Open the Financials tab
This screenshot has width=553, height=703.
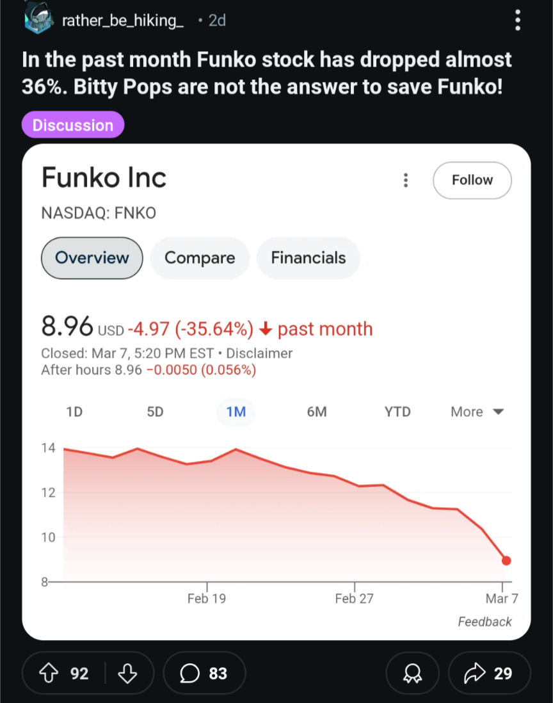click(x=309, y=258)
